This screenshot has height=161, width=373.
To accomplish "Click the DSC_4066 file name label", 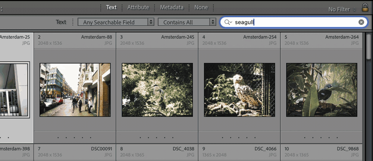I will click(x=266, y=149).
